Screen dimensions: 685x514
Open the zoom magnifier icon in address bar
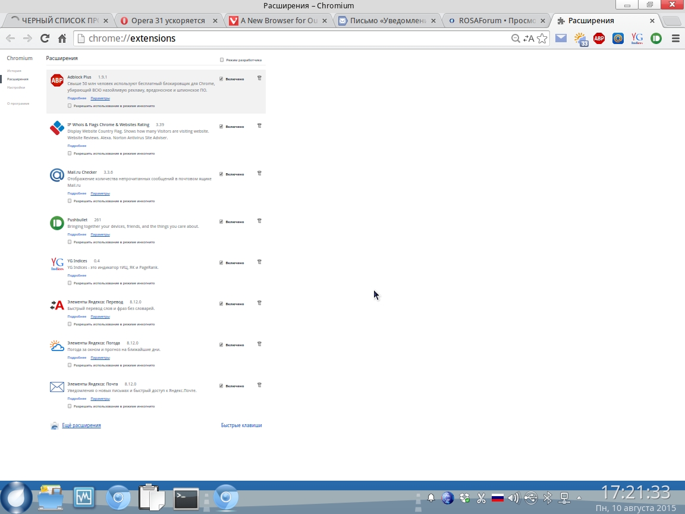[x=516, y=39]
